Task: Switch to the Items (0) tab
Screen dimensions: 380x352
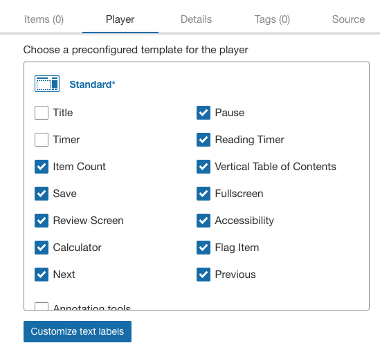Action: click(x=44, y=19)
